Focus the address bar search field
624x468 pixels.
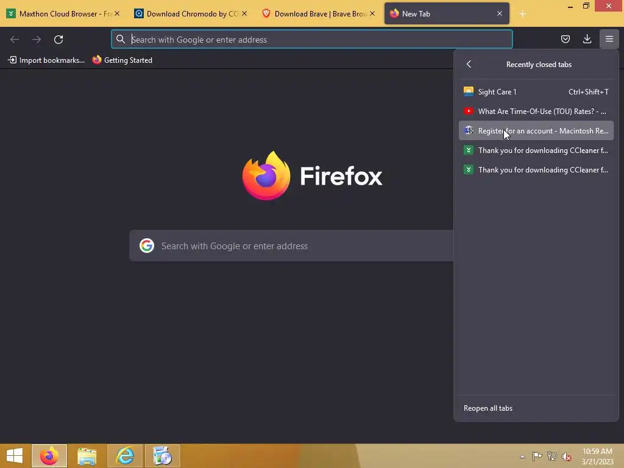tap(311, 40)
